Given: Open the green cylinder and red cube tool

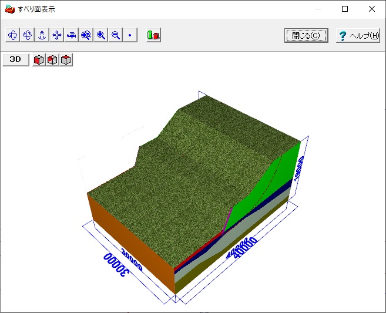Looking at the screenshot, I should [x=153, y=35].
